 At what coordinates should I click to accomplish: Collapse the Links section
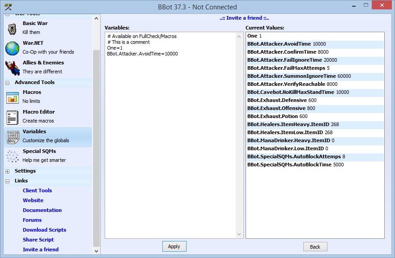pyautogui.click(x=7, y=181)
